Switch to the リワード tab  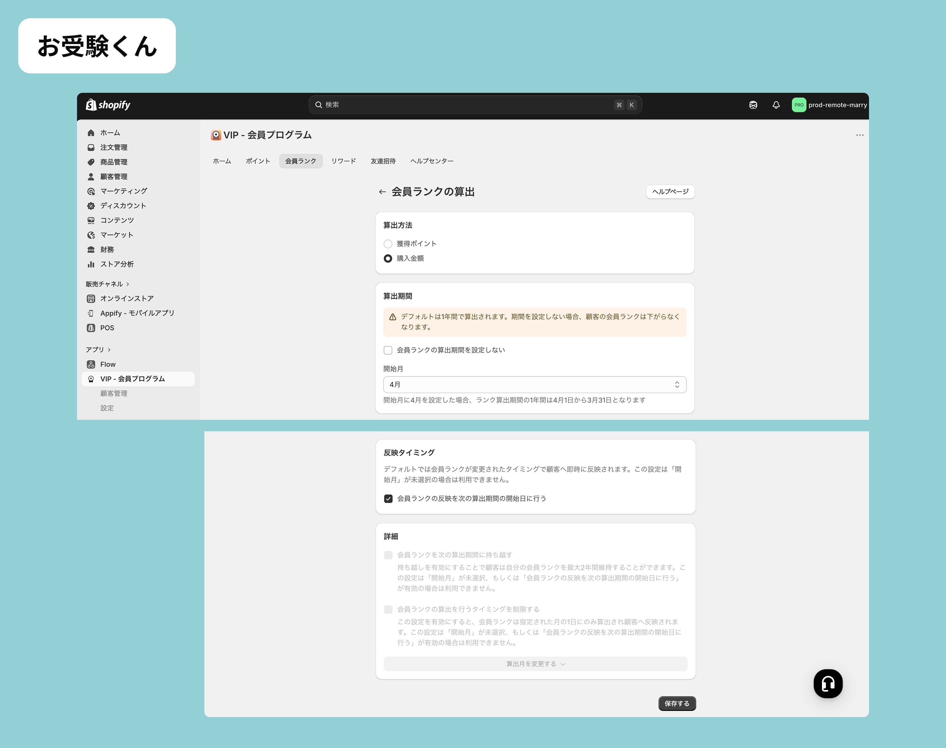coord(343,161)
